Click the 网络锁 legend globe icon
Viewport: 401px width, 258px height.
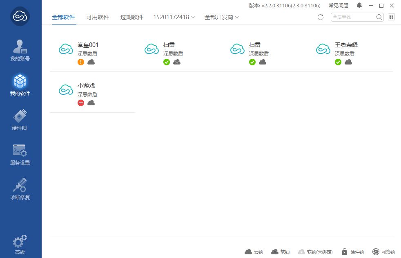click(376, 251)
